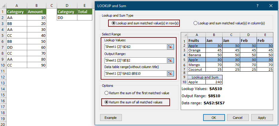Open the Example button
This screenshot has width=279, height=126.
point(111,118)
